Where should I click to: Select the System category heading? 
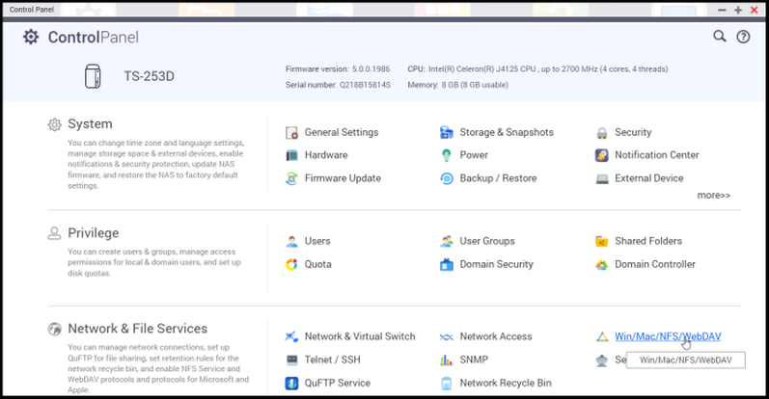pyautogui.click(x=90, y=124)
